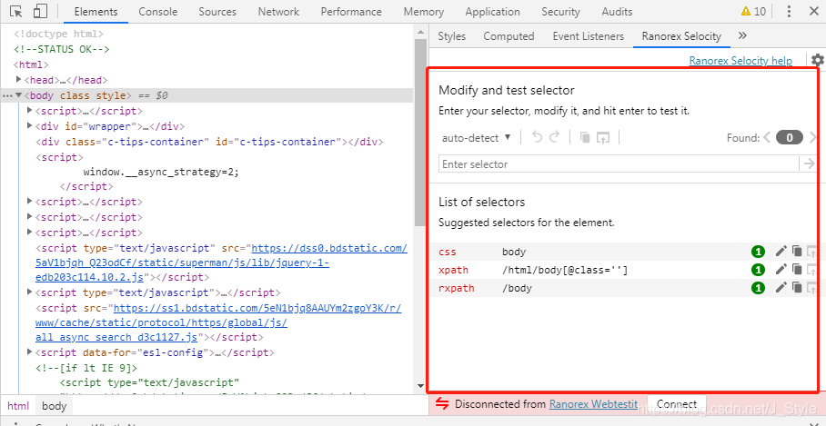
Task: Send css selector to Webtestit
Action: (812, 252)
